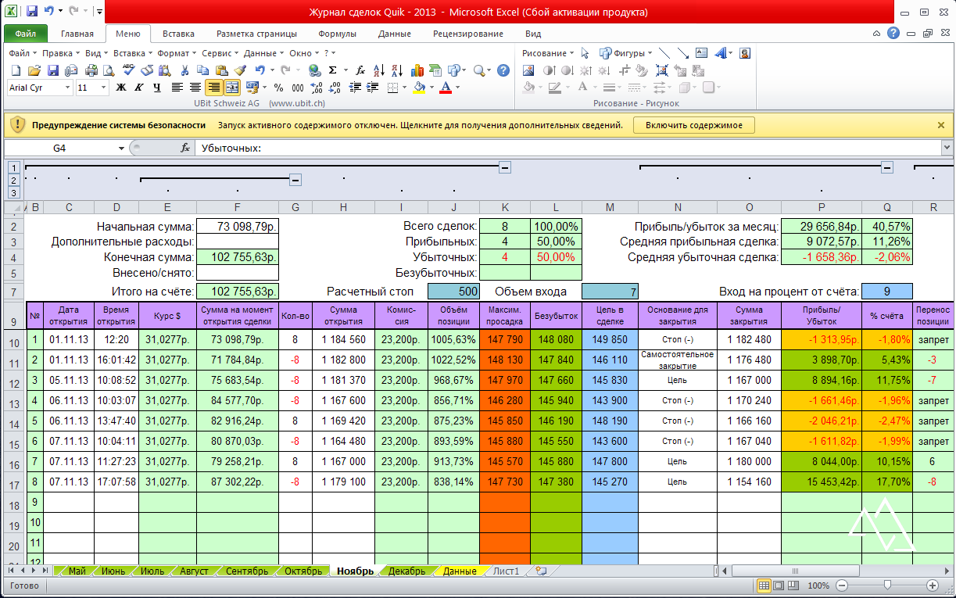Toggle bold formatting (Ж)
The height and width of the screenshot is (598, 956).
point(120,88)
